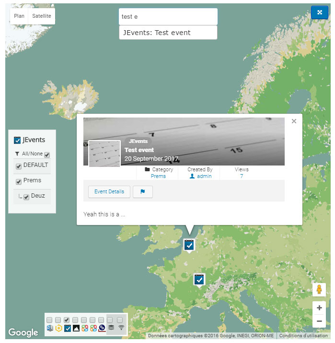Viewport: 335px width, 343px height.
Task: Click the JEvents panel heading text
Action: 34,140
